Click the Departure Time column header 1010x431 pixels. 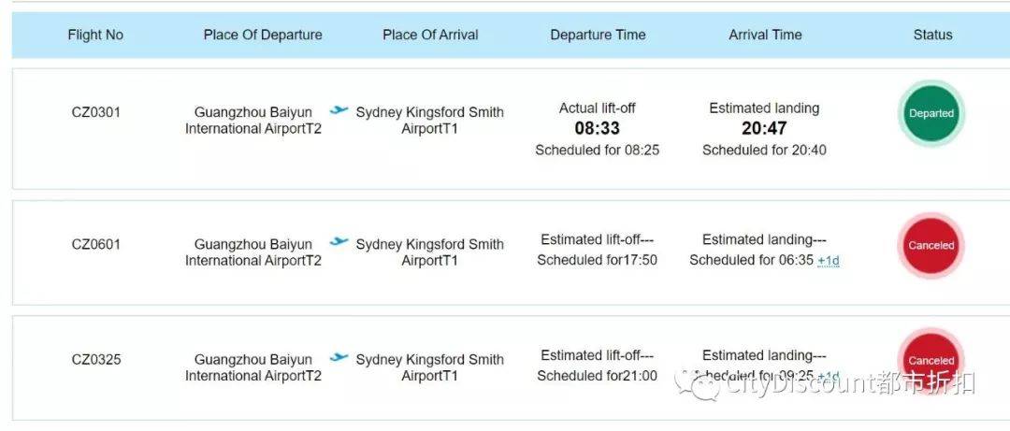click(598, 35)
